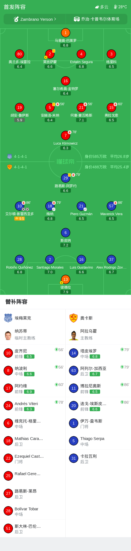This screenshot has width=131, height=551.
Task: Select player 艾尔顿-普雷西亚多 number 10
Action: click(20, 206)
